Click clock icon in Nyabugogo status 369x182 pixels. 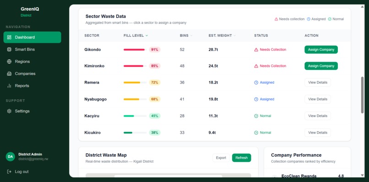(x=256, y=99)
